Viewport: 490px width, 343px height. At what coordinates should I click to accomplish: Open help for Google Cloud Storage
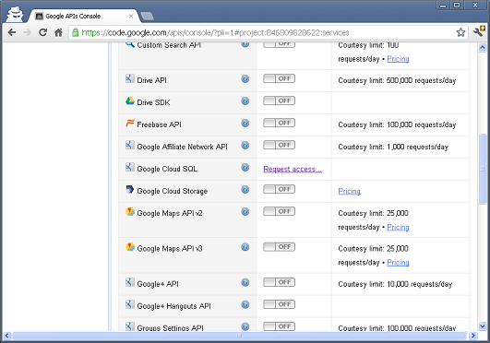[x=245, y=190]
